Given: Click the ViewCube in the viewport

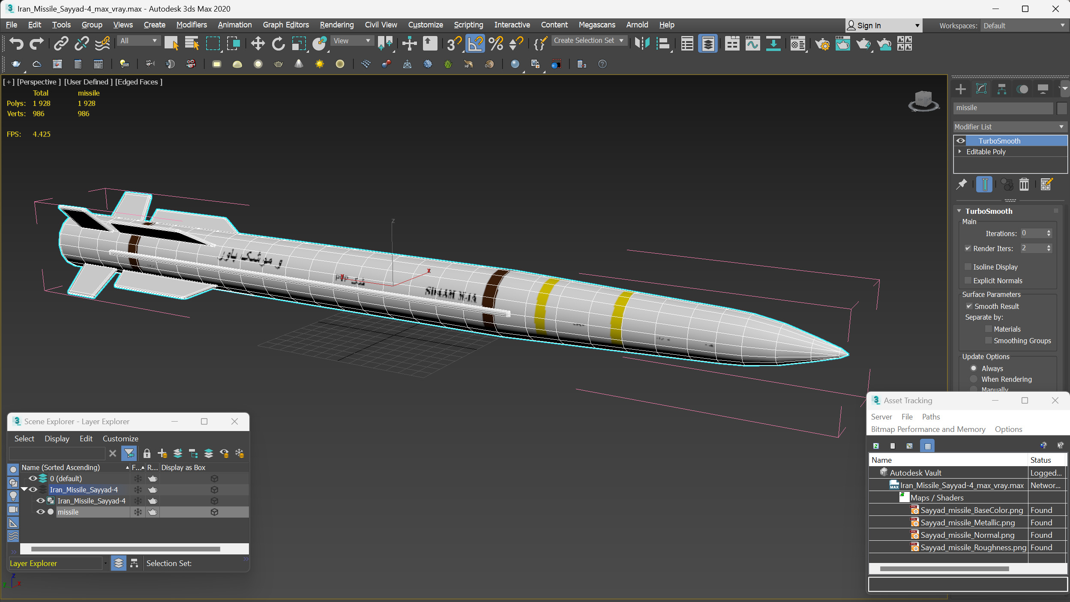Looking at the screenshot, I should click(923, 101).
